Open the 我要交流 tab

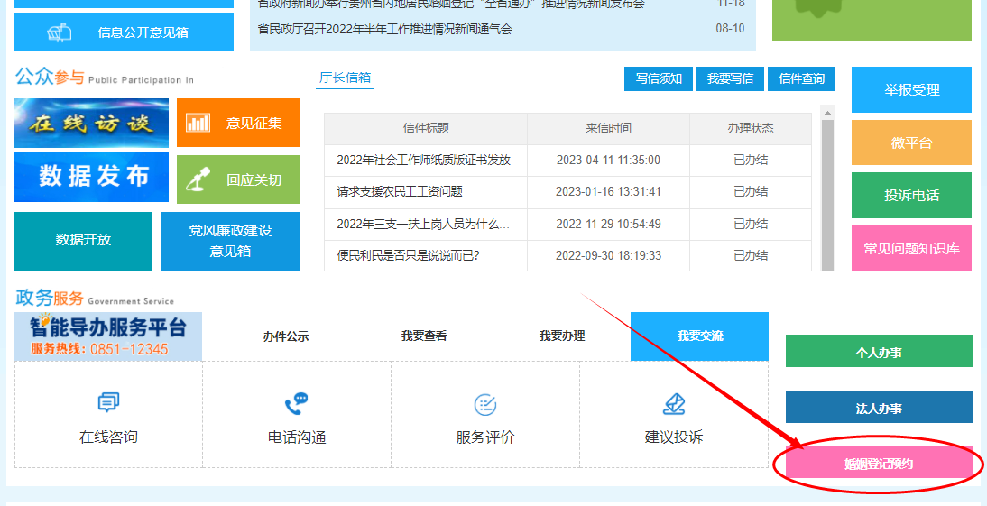click(699, 336)
